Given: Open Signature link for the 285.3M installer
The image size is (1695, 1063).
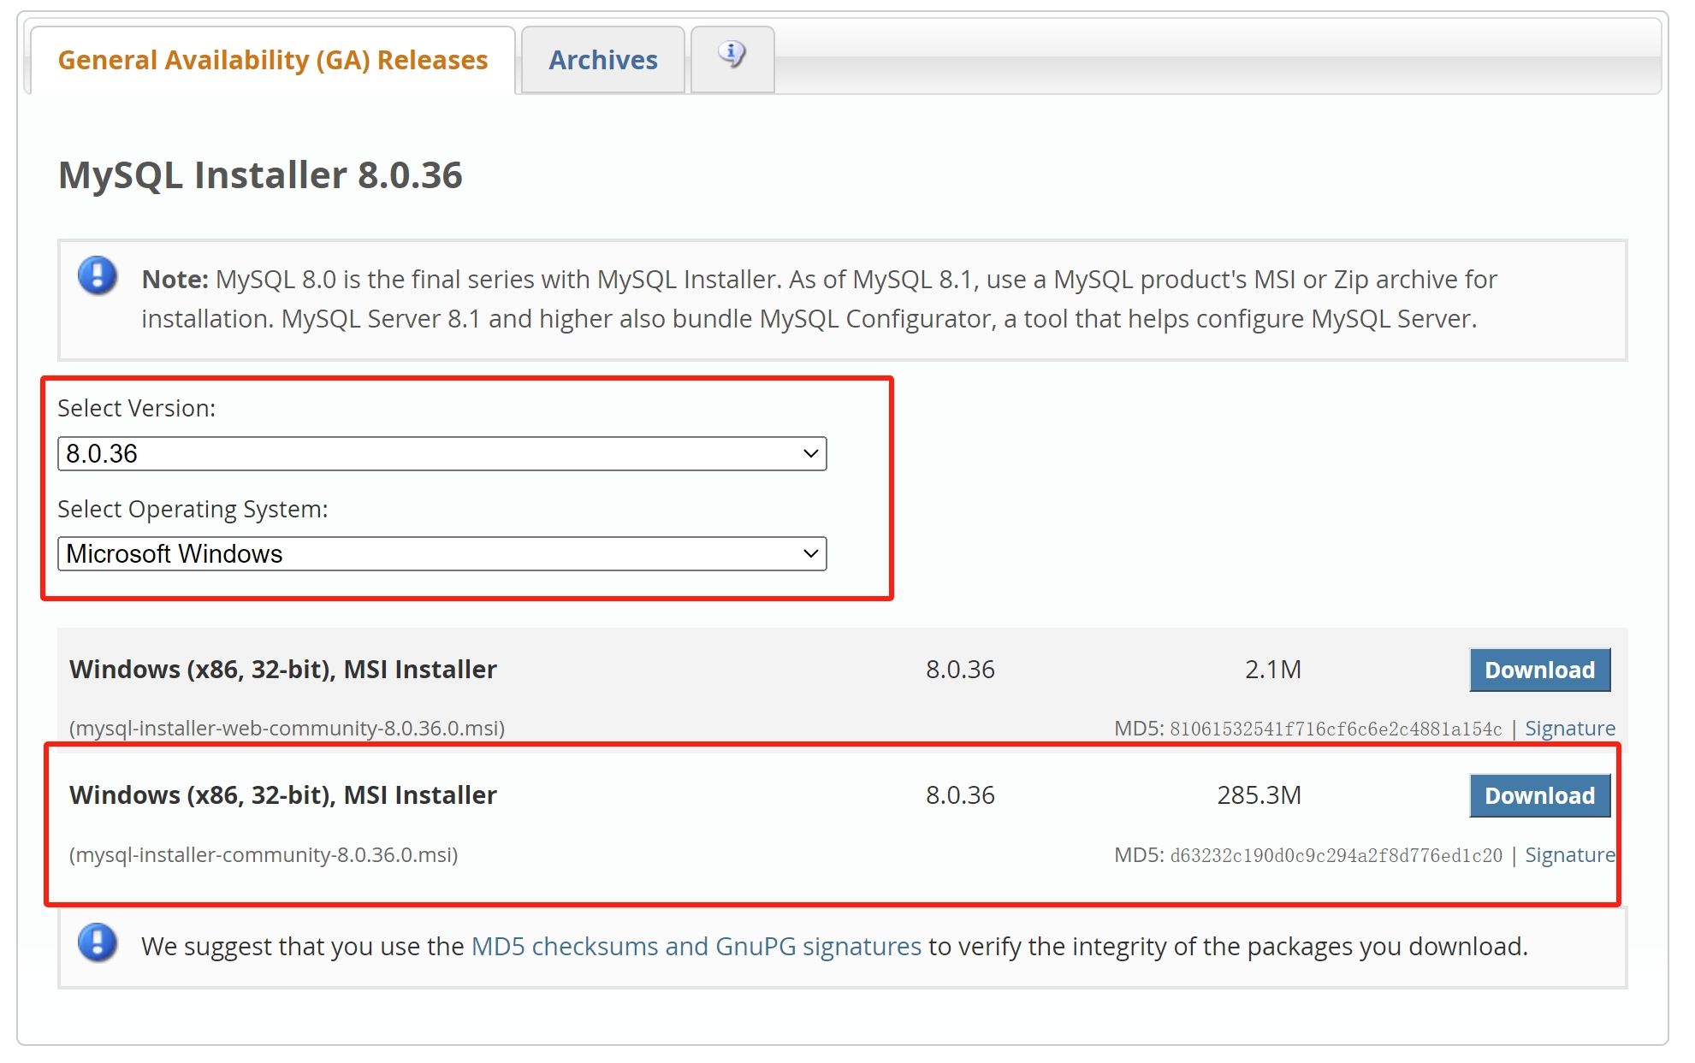Looking at the screenshot, I should pyautogui.click(x=1570, y=854).
